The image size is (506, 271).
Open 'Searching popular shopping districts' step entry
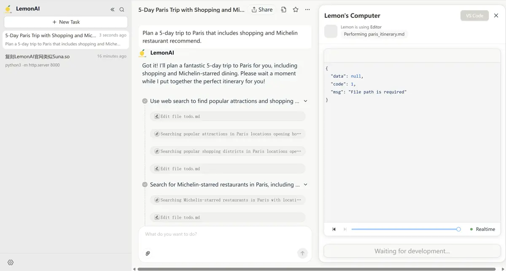[228, 151]
